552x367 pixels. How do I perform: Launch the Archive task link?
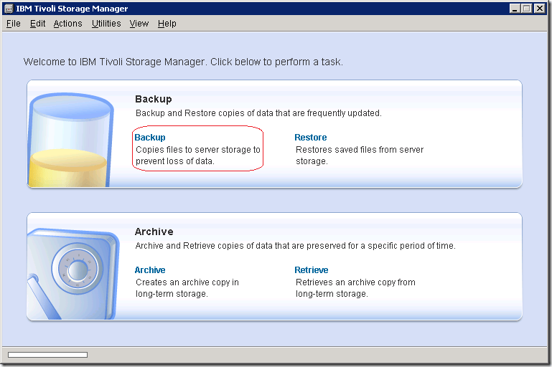[150, 270]
